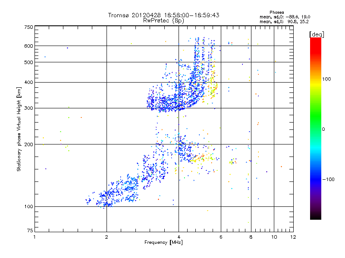The width and height of the screenshot is (345, 258).
Task: Click the 'Stationary phase Virtual Height [km]' y-axis label
Action: click(19, 129)
